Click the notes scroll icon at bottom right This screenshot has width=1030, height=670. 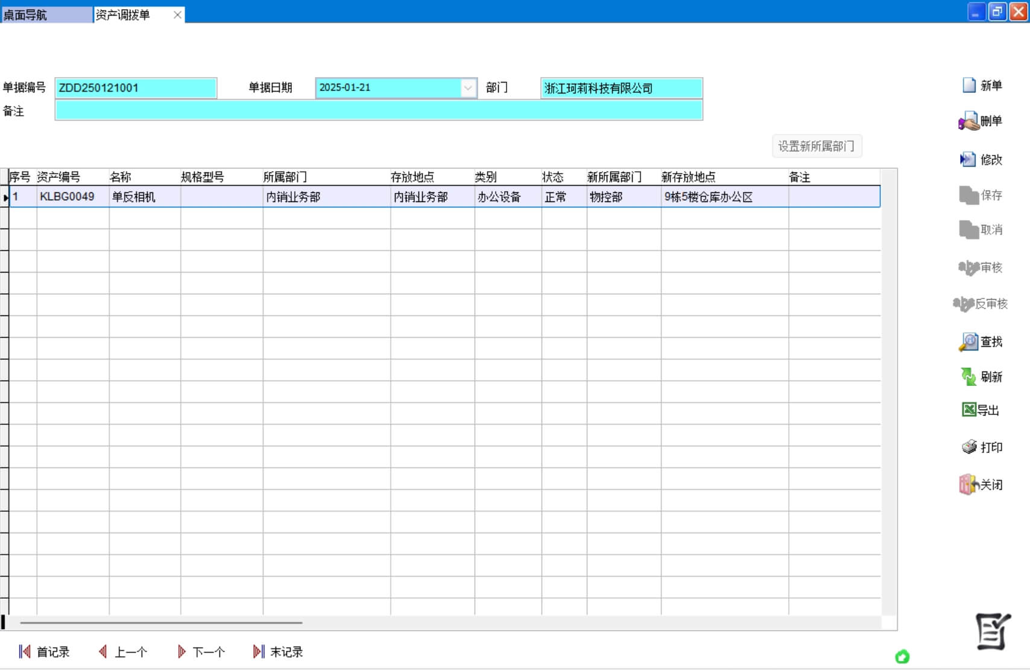[x=993, y=631]
